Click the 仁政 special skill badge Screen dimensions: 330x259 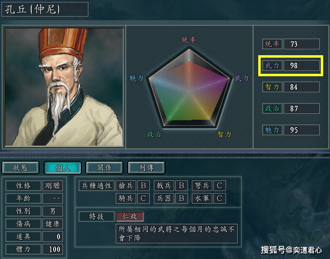[x=130, y=216]
